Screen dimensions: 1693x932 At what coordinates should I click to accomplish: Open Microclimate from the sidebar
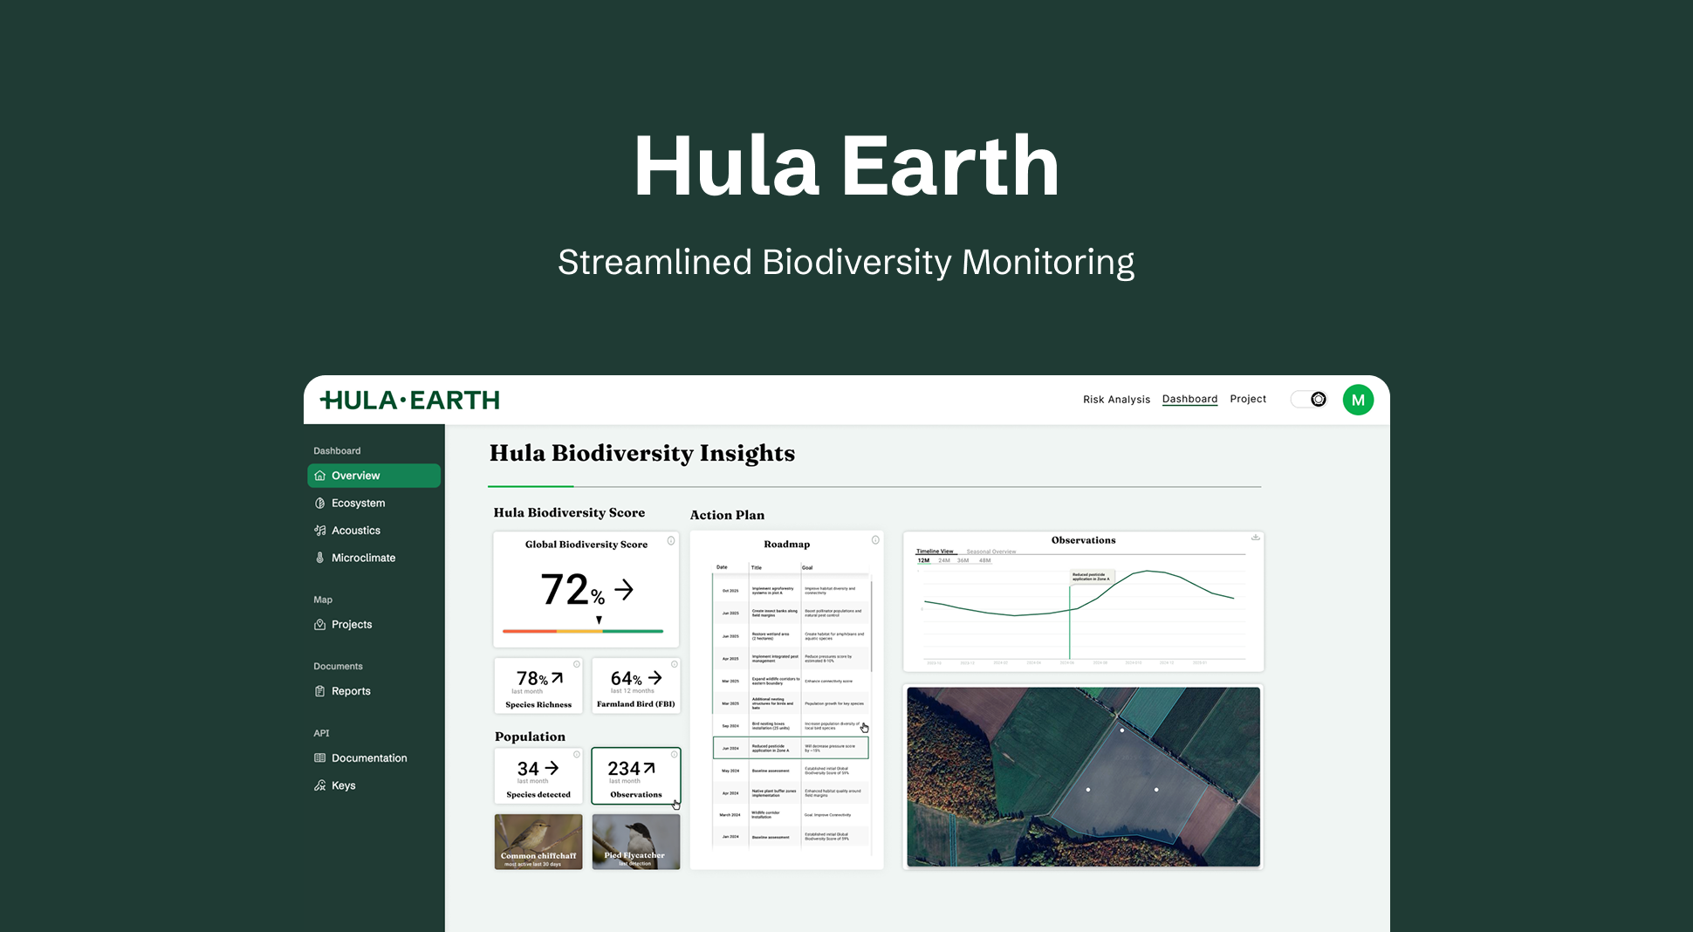tap(363, 558)
